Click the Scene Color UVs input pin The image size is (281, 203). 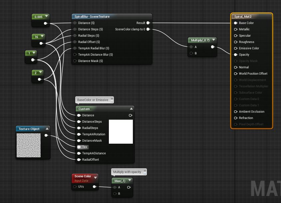75,187
